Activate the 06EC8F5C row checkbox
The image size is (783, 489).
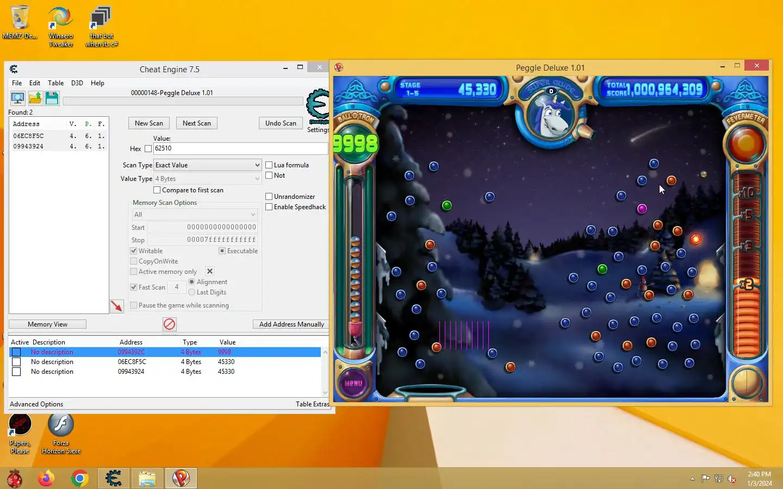pos(16,362)
